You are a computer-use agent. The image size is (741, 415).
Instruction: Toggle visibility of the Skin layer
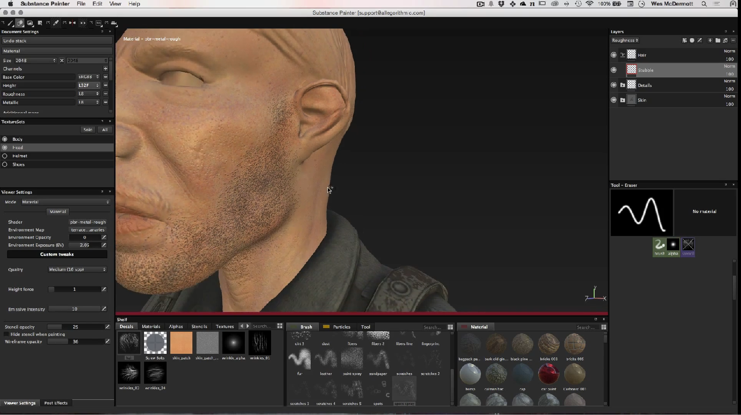(x=614, y=100)
